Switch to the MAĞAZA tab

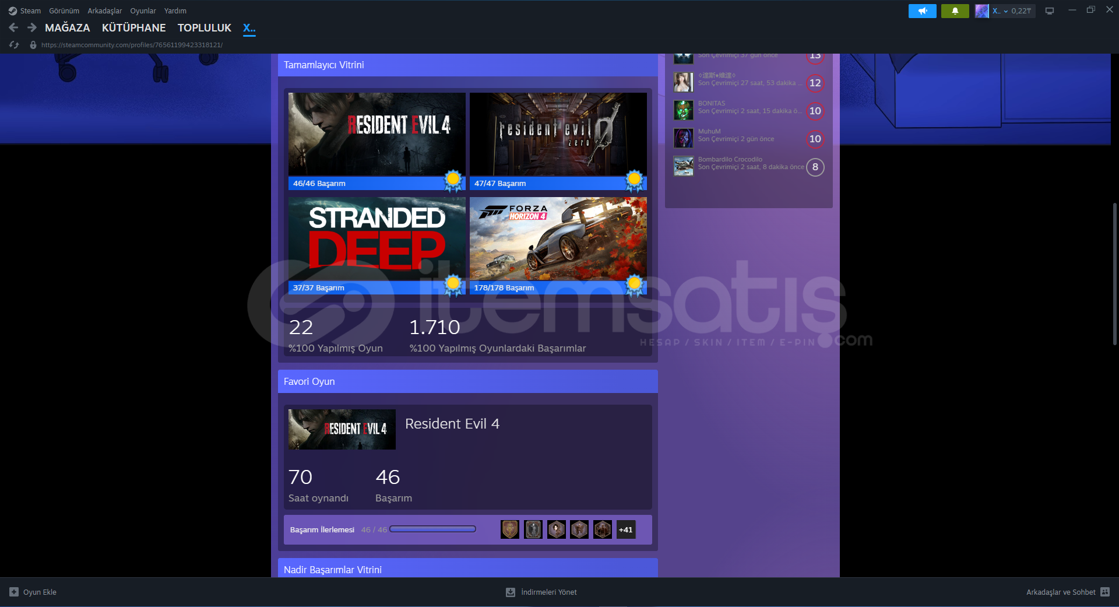pyautogui.click(x=68, y=27)
